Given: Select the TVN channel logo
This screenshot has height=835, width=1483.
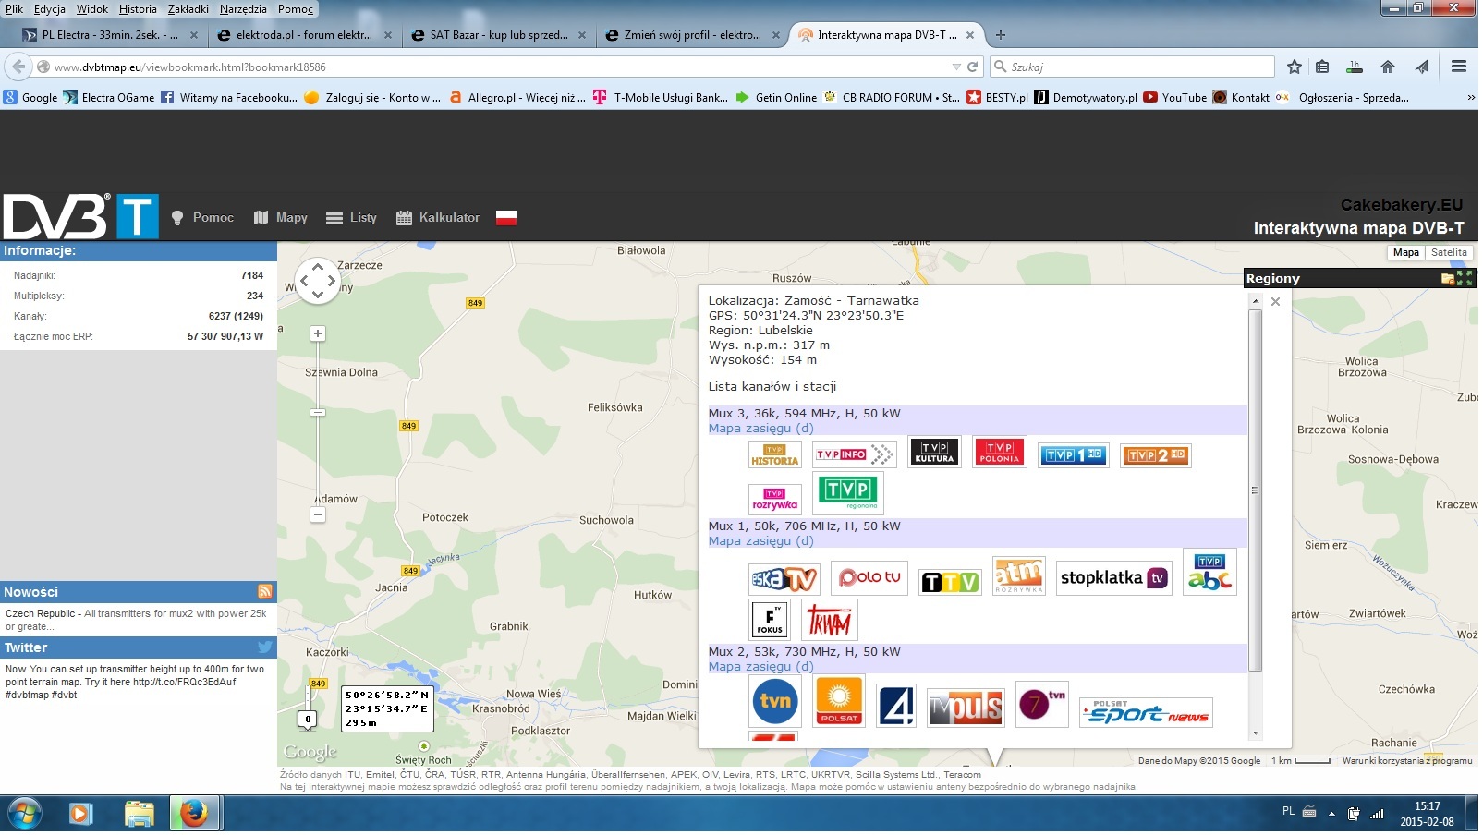Looking at the screenshot, I should (776, 701).
